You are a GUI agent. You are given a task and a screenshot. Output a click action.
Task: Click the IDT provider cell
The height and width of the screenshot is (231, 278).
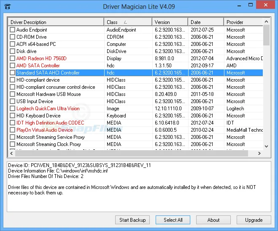pyautogui.click(x=230, y=123)
